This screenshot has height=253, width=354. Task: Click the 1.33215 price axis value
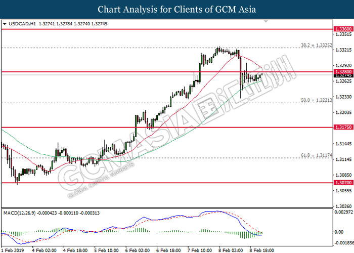click(343, 50)
